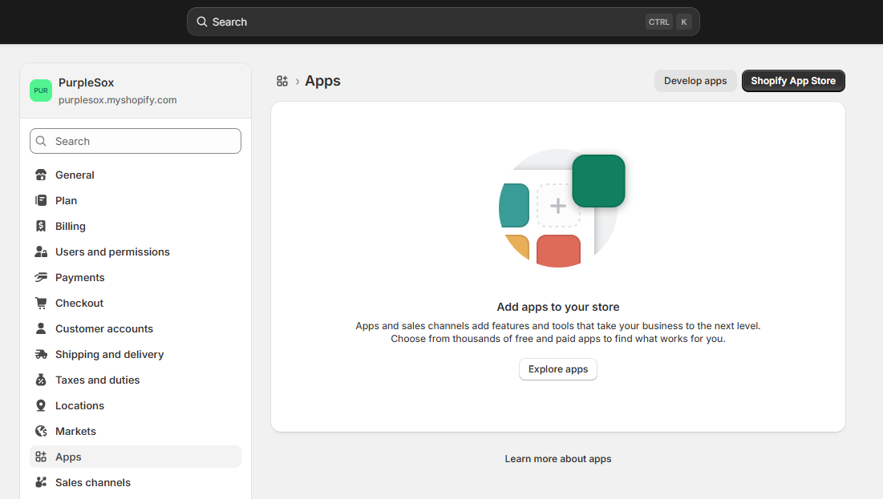Open the Shopify App Store
Screen dimensions: 883x499
pyautogui.click(x=793, y=80)
